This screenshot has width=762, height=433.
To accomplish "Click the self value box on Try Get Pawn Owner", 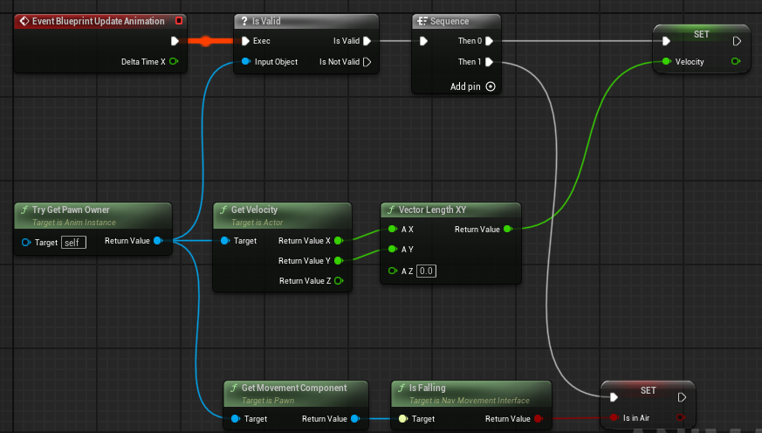I will (73, 243).
